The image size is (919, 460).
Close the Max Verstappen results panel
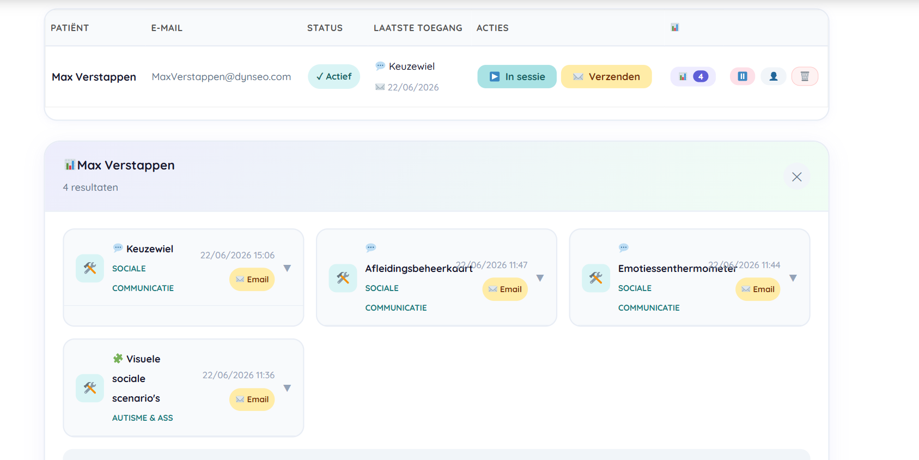tap(796, 177)
